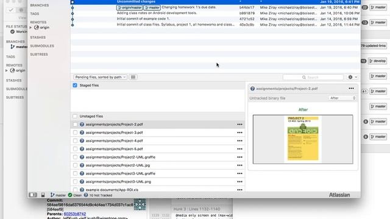The height and width of the screenshot is (219, 390).
Task: Open options menu for App-ROI.xls row
Action: [x=239, y=190]
